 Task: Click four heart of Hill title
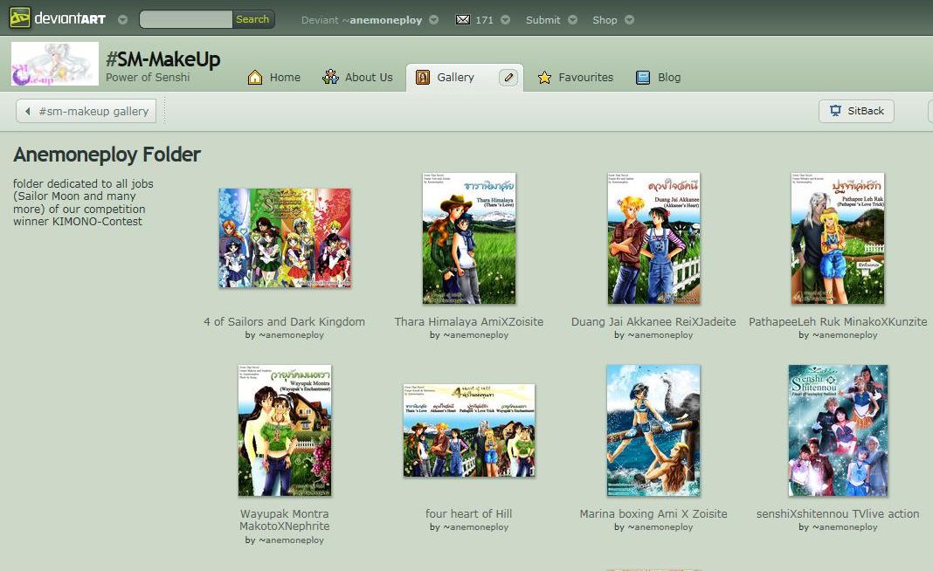coord(469,514)
